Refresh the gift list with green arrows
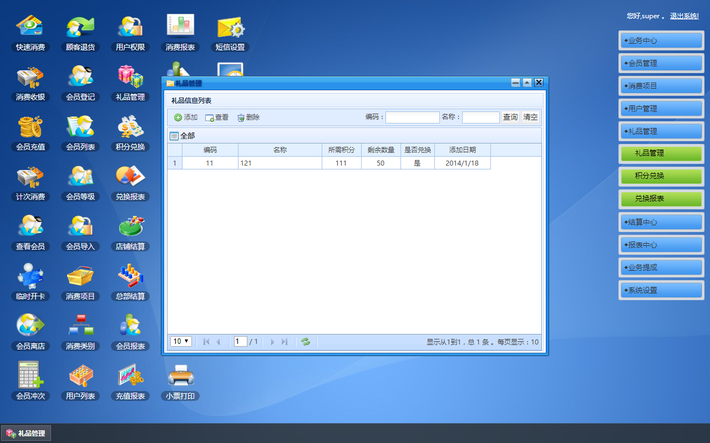Viewport: 710px width, 443px height. click(306, 342)
